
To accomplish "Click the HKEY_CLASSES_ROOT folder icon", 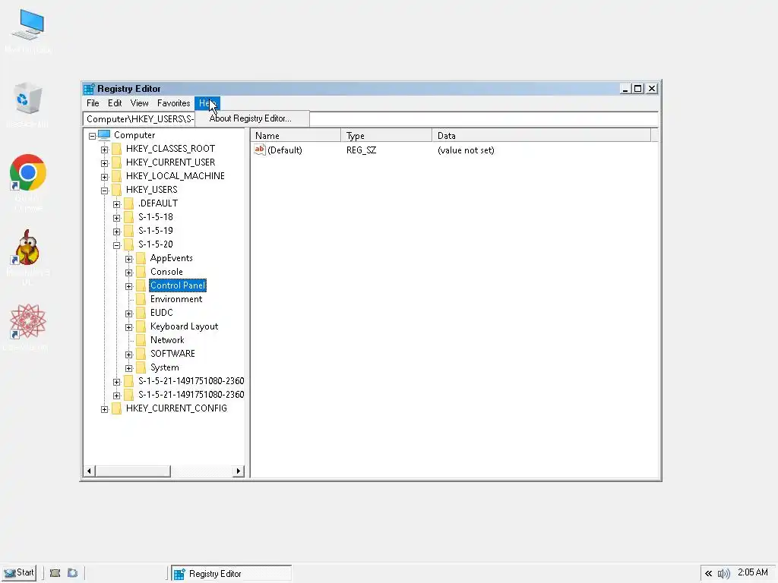I will pos(116,149).
